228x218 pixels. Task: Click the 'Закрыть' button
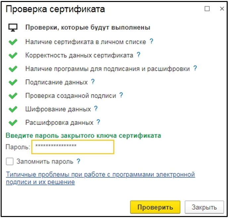(204, 207)
